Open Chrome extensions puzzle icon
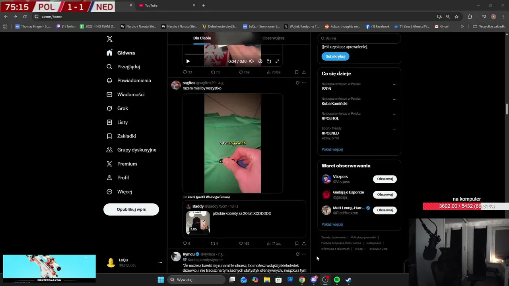 tap(470, 17)
